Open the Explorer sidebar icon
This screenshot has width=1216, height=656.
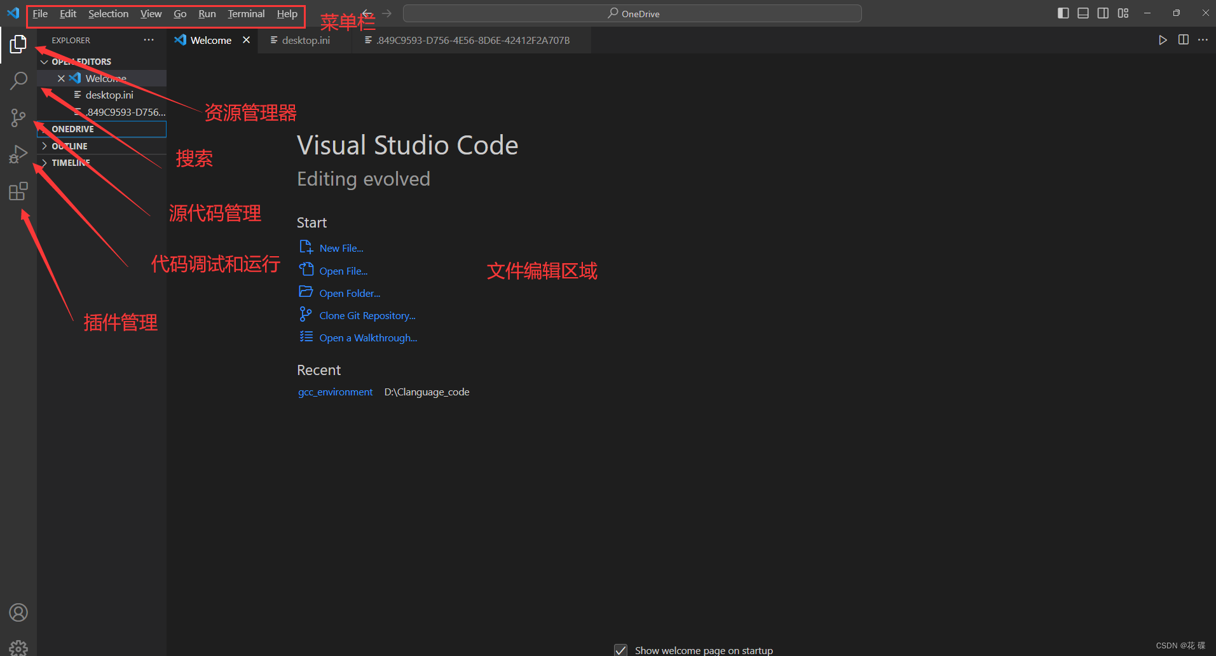(x=18, y=44)
